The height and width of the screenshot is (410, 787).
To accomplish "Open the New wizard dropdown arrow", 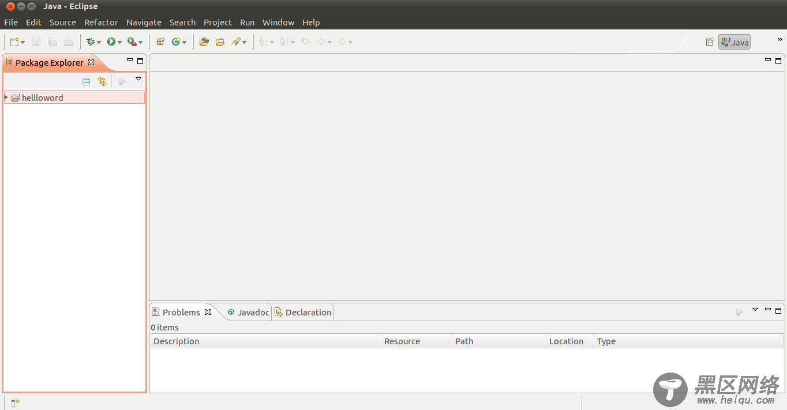I will (23, 42).
